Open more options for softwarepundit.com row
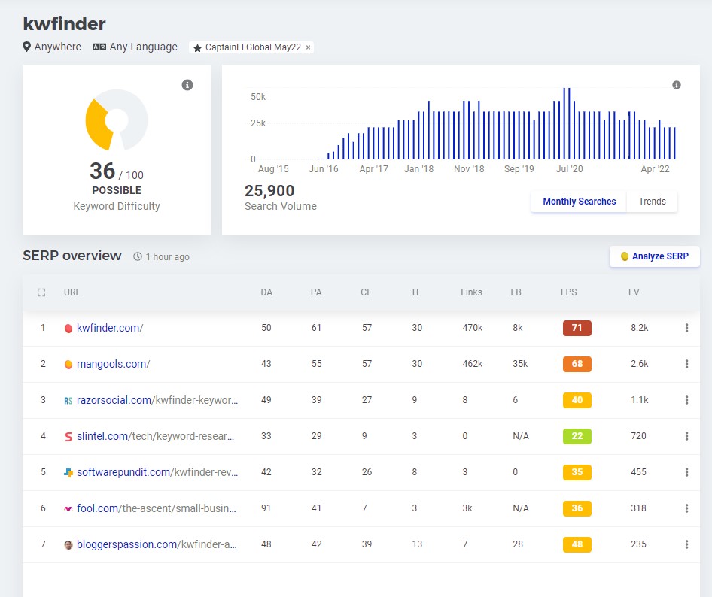Viewport: 712px width, 597px height. pyautogui.click(x=686, y=471)
